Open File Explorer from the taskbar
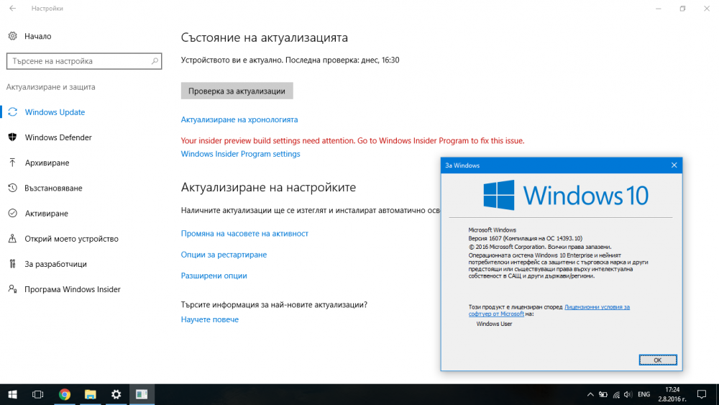 click(x=91, y=394)
